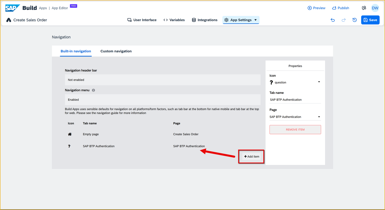Click the FREE badge

(x=74, y=6)
